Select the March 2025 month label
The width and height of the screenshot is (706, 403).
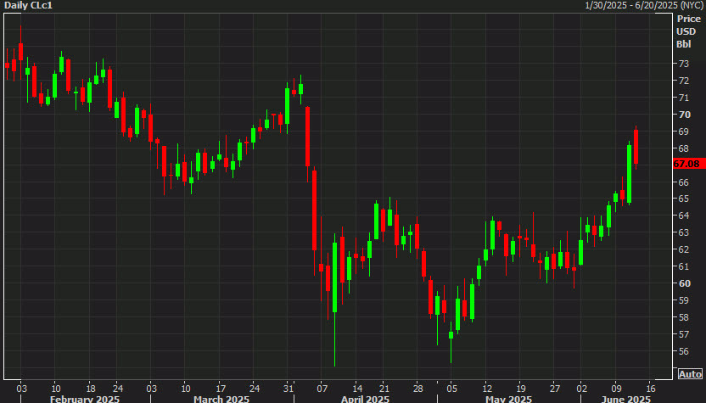pyautogui.click(x=221, y=399)
